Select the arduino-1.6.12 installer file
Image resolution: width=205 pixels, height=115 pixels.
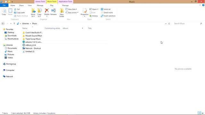click(32, 42)
